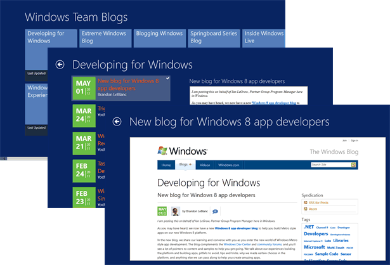The width and height of the screenshot is (390, 265).
Task: Click the Channel 9 tag
Action: pyautogui.click(x=322, y=228)
